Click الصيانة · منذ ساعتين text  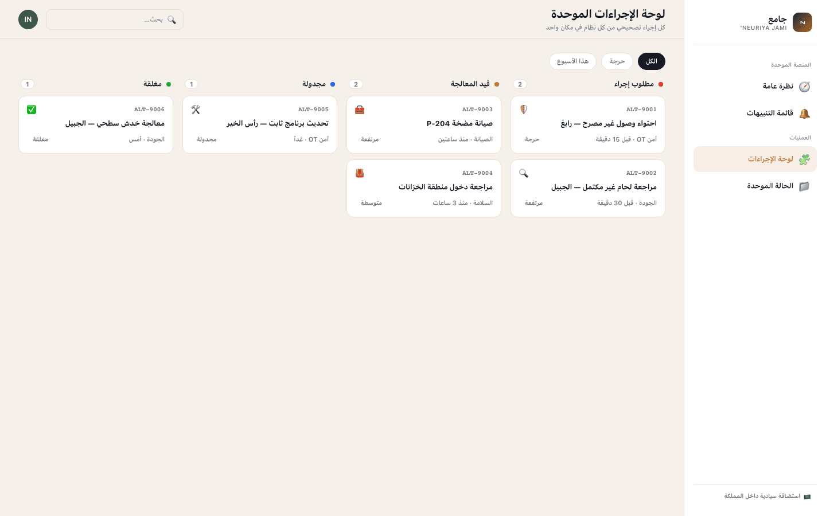pos(465,139)
